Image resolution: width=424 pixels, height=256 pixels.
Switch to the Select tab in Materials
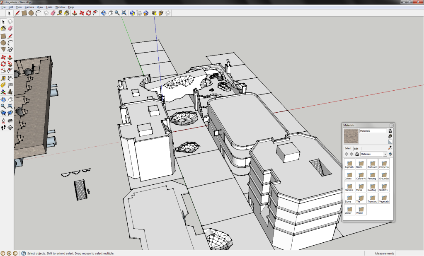(348, 148)
